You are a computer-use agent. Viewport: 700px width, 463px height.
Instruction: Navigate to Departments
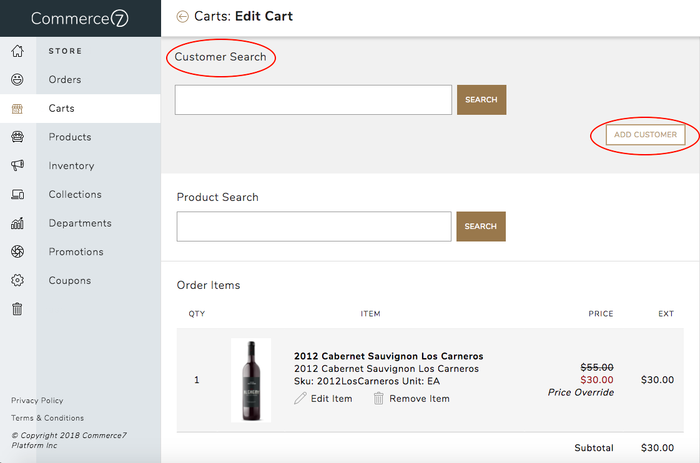coord(81,223)
